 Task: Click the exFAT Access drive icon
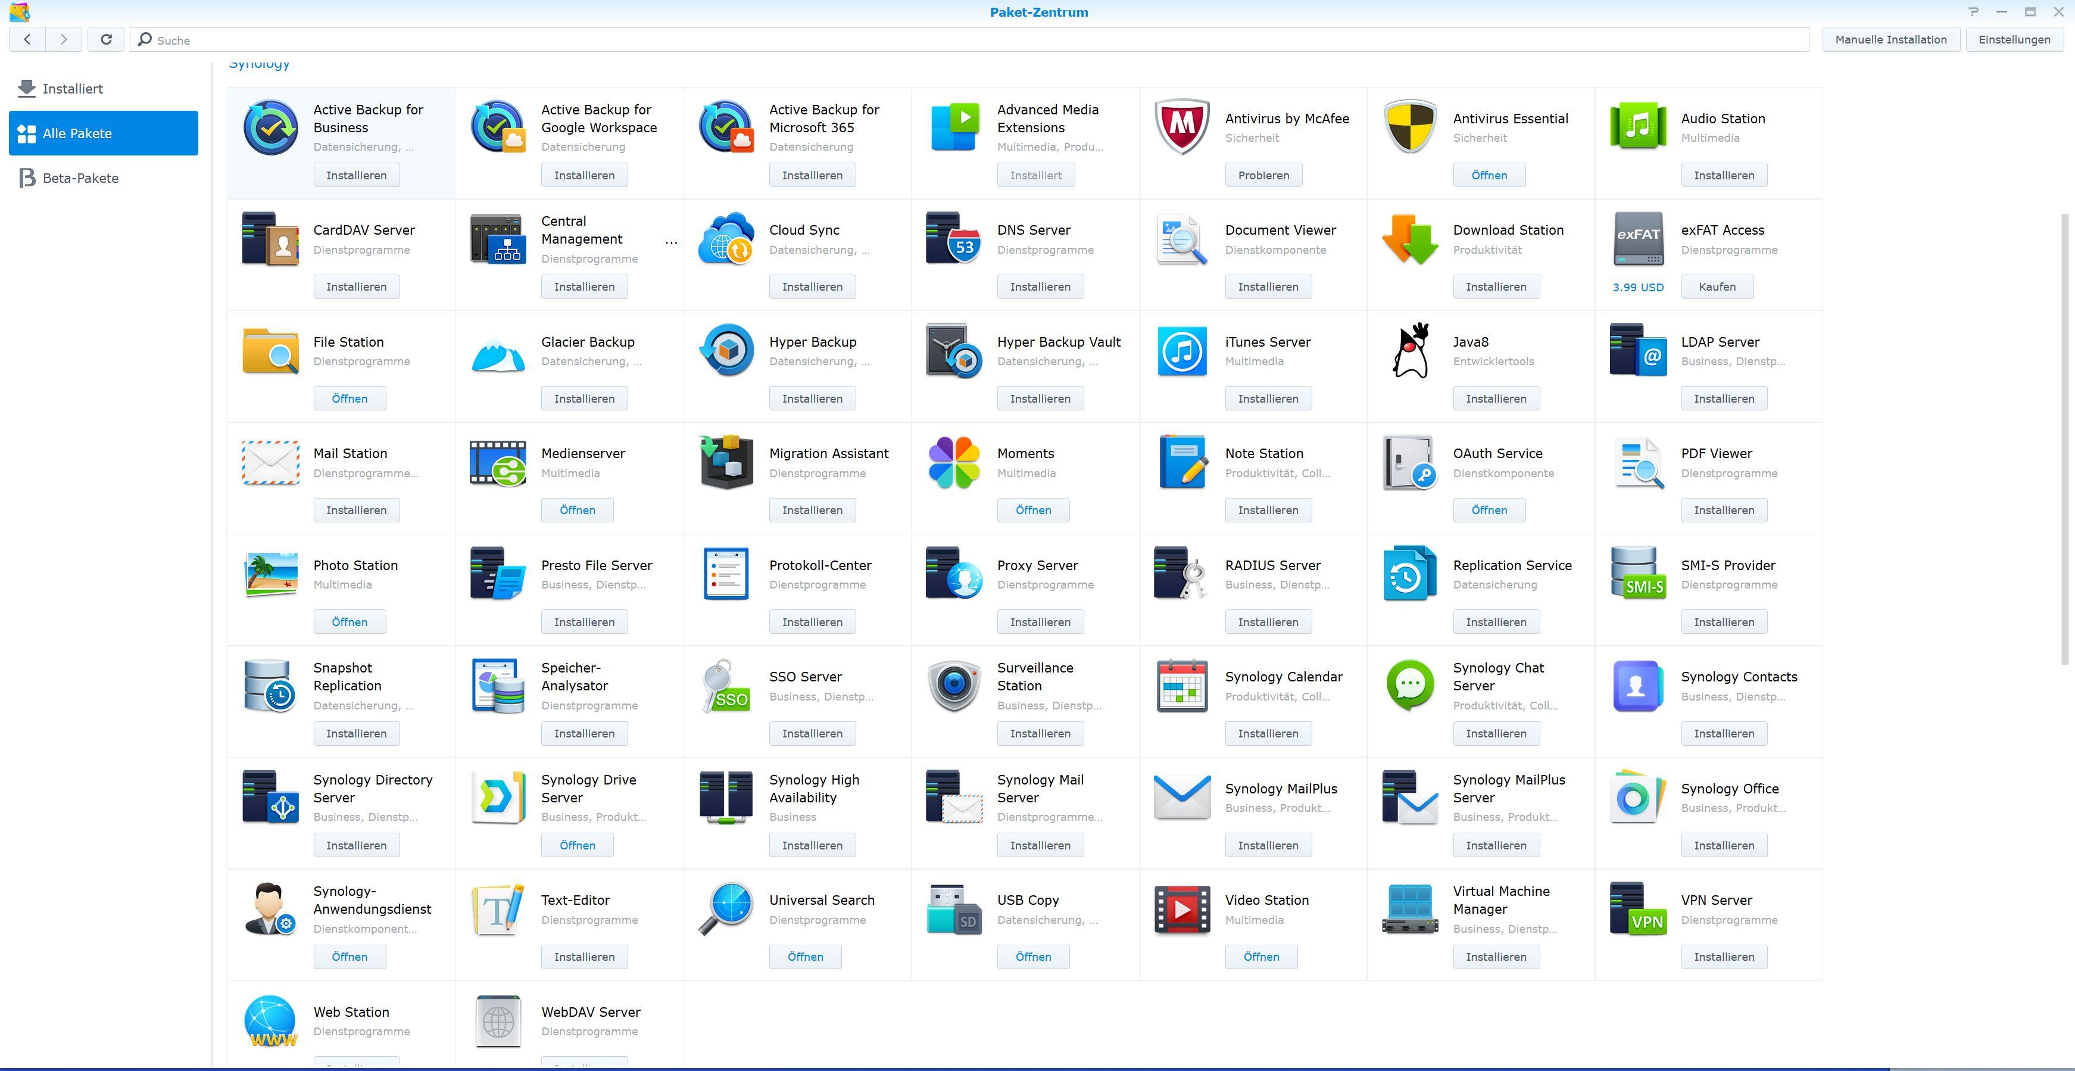coord(1637,239)
